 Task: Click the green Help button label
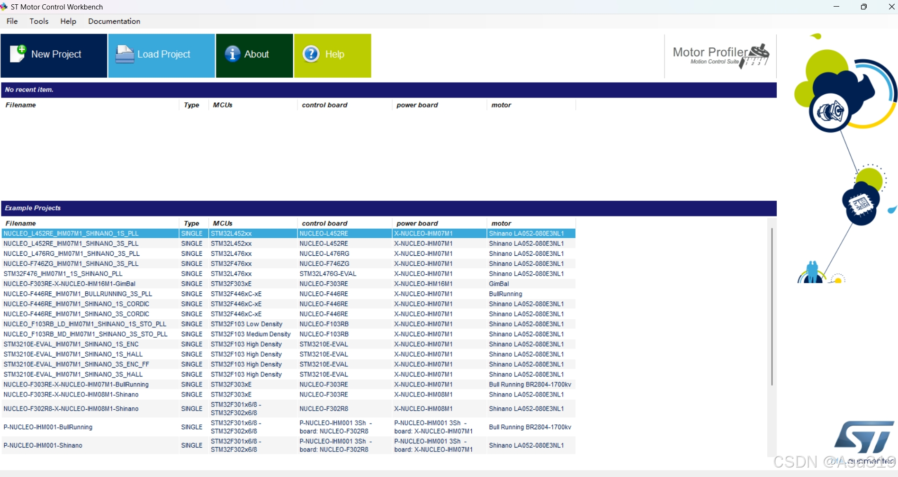coord(335,54)
